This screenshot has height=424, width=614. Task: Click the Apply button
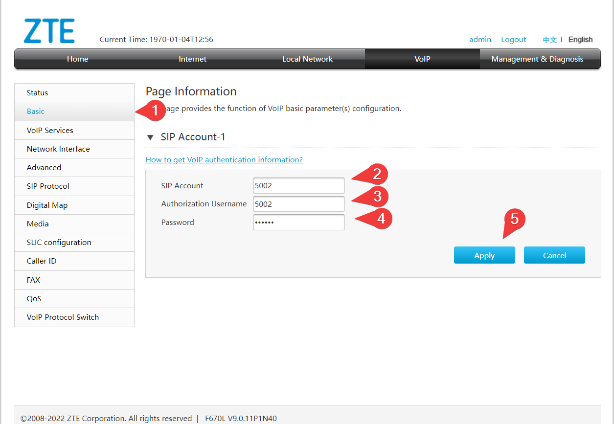click(484, 255)
